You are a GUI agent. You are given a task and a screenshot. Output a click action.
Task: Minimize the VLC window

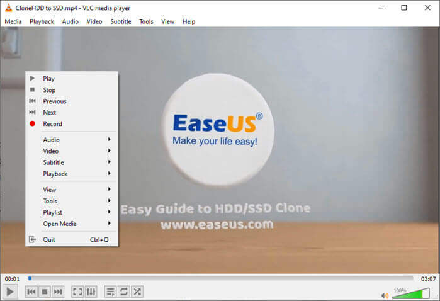[x=381, y=8]
